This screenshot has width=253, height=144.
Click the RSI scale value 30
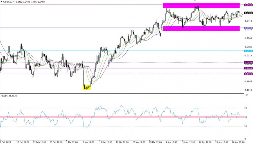[x=245, y=126]
